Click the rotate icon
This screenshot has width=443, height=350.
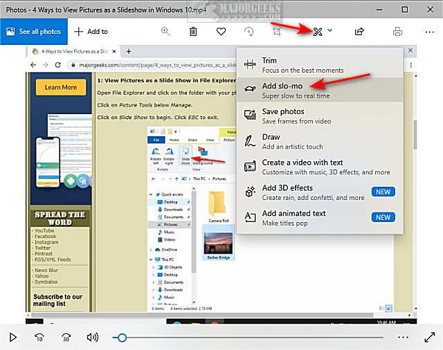point(249,31)
